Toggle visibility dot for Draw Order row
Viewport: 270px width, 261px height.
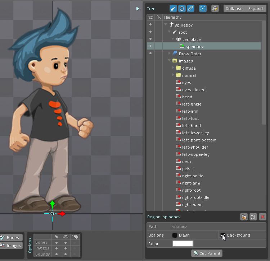point(150,53)
